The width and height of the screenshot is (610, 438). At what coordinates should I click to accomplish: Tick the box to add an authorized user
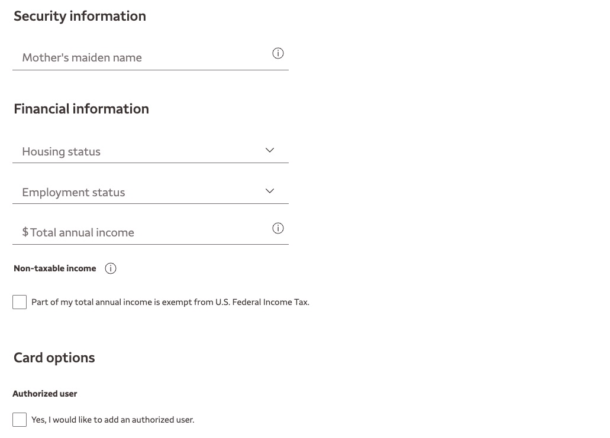[x=20, y=420]
